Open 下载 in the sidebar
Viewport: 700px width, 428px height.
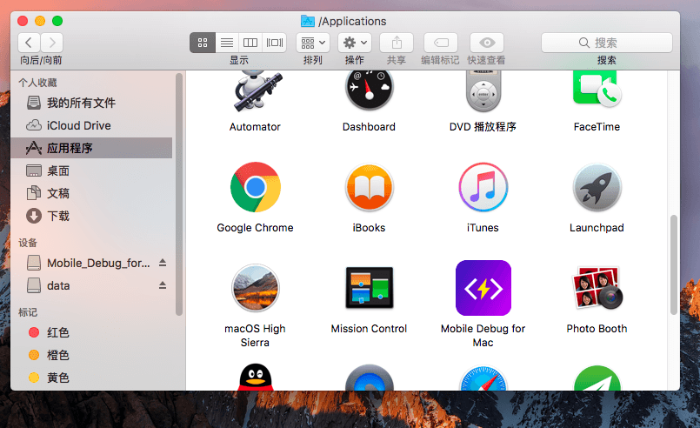point(91,217)
